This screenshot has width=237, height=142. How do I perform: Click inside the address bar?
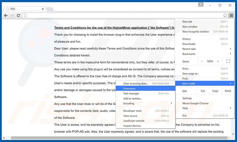pos(120,16)
